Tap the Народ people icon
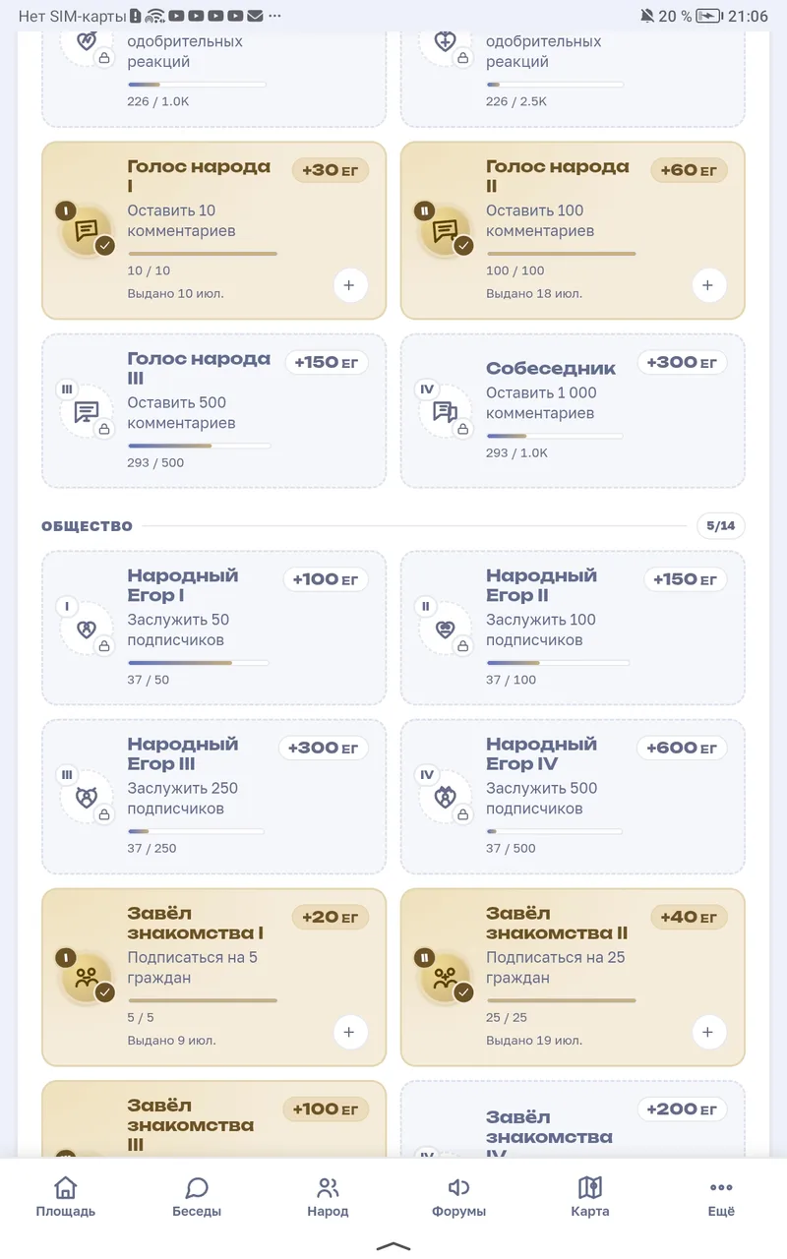Viewport: 787px width, 1259px height. pyautogui.click(x=328, y=1188)
